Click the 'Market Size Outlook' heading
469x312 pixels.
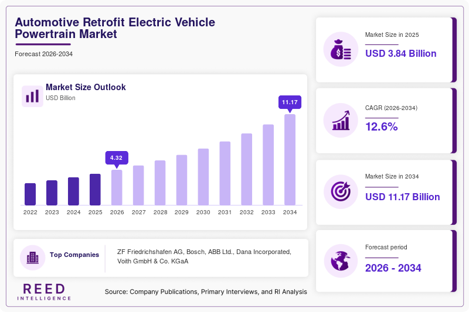point(86,87)
